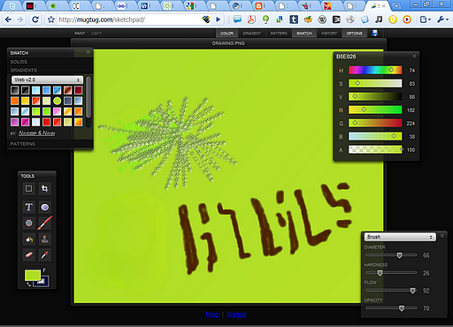Select the crop tool
Viewport: 453px width, 327px height.
click(x=45, y=188)
